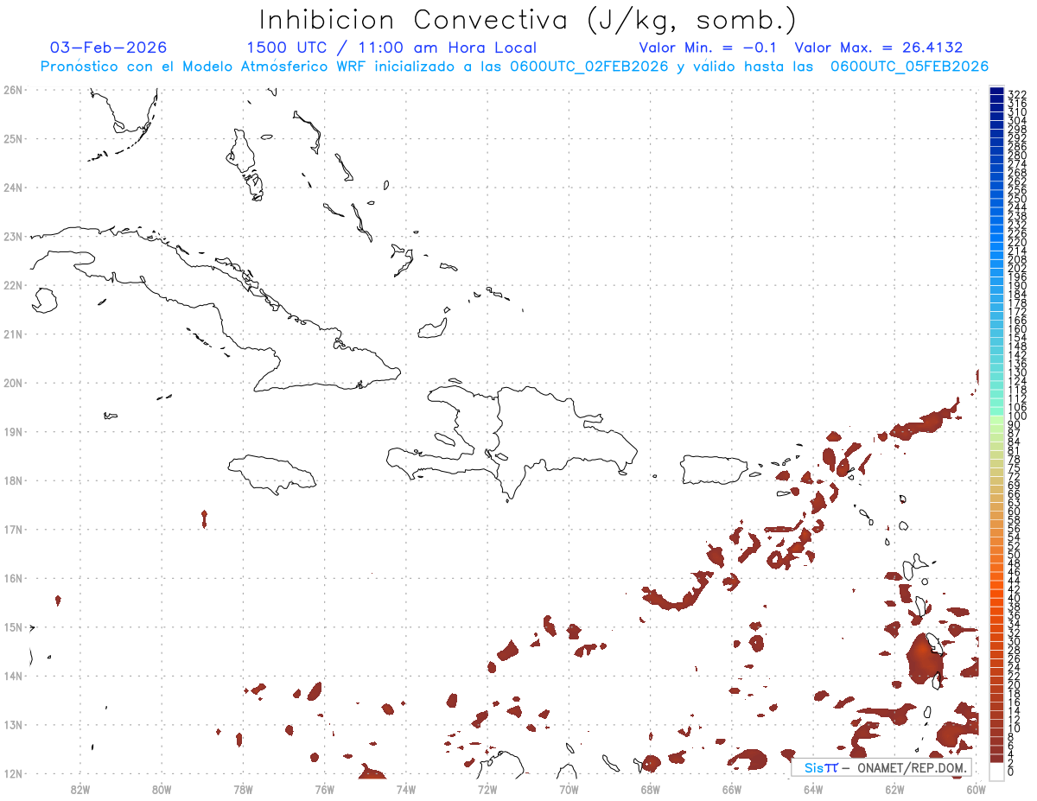Image resolution: width=1037 pixels, height=801 pixels.
Task: Click the 25N latitude label
Action: [13, 138]
